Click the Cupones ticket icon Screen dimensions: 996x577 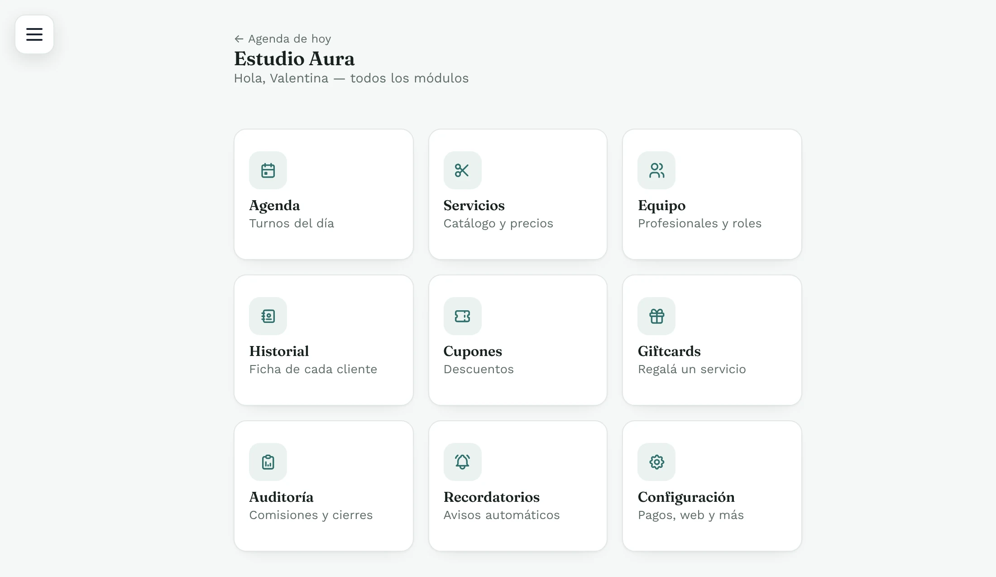462,316
